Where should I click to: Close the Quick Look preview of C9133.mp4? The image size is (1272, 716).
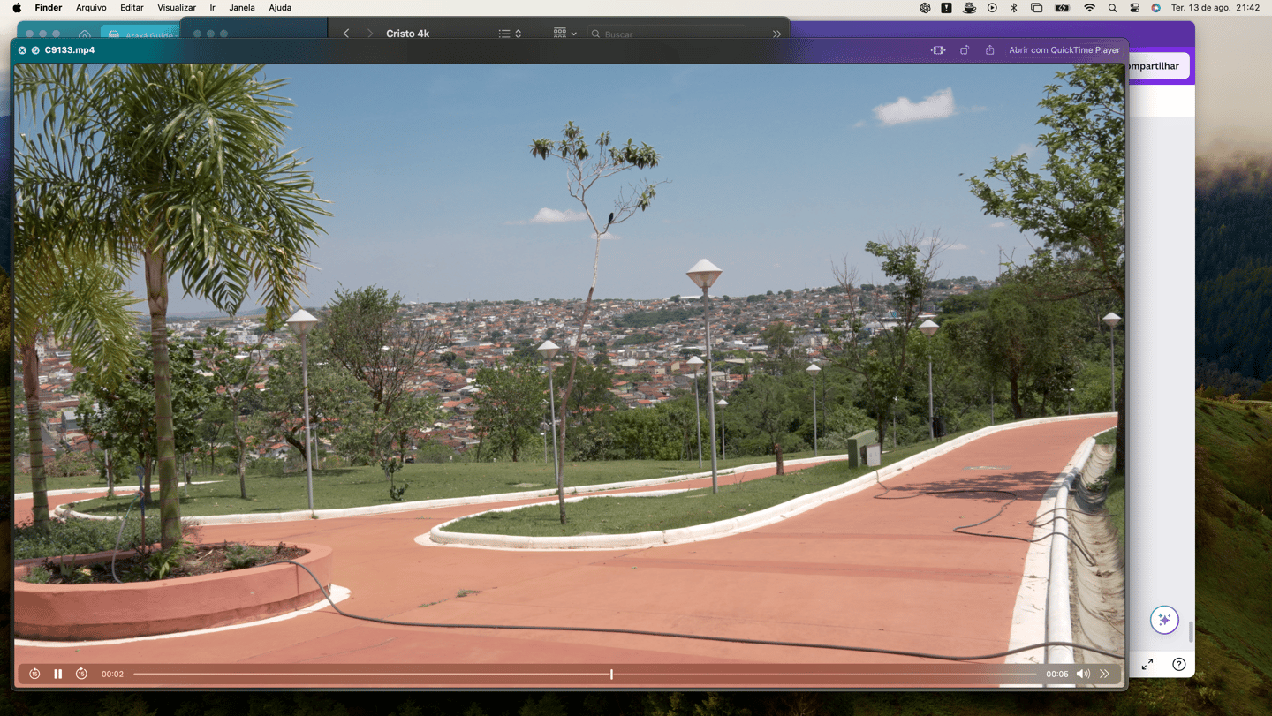[x=22, y=50]
